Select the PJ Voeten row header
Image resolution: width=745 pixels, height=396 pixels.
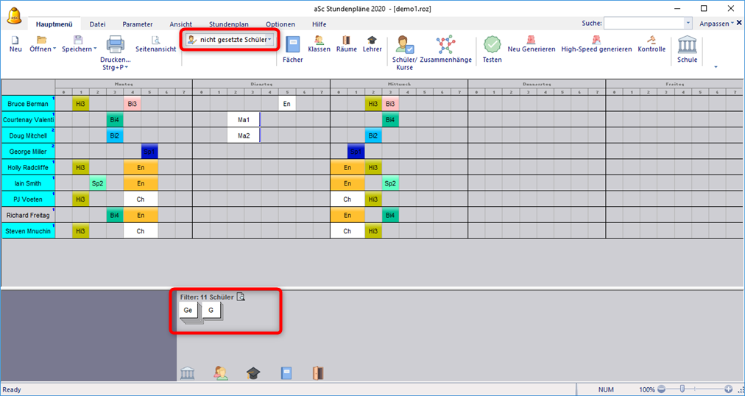tap(28, 200)
